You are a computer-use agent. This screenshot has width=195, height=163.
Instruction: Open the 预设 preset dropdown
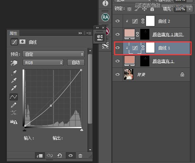53,54
